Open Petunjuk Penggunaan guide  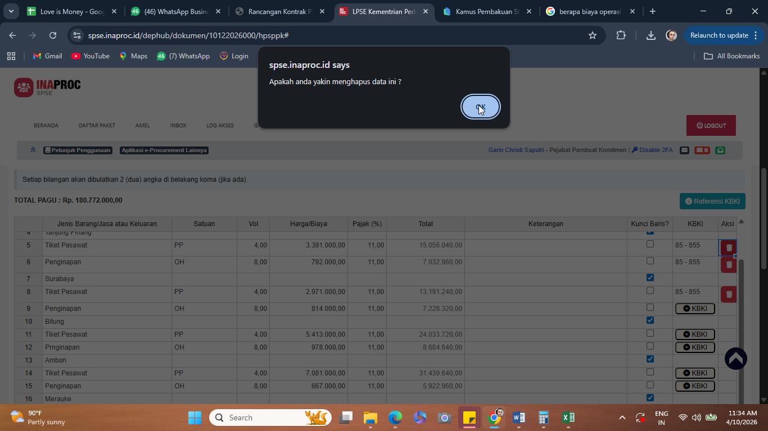[x=78, y=150]
